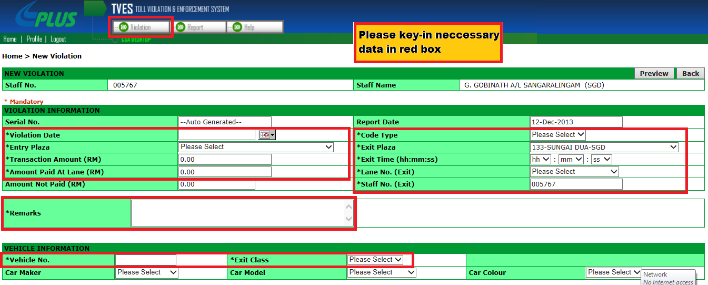This screenshot has width=708, height=285.
Task: Click the Logout link
Action: tap(58, 39)
